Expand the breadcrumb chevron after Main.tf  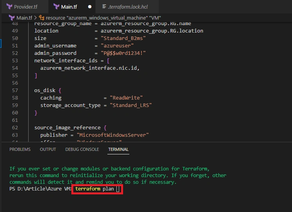35,18
